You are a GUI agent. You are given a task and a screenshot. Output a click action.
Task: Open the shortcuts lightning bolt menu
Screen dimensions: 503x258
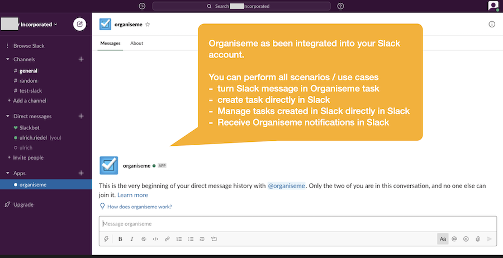point(106,239)
